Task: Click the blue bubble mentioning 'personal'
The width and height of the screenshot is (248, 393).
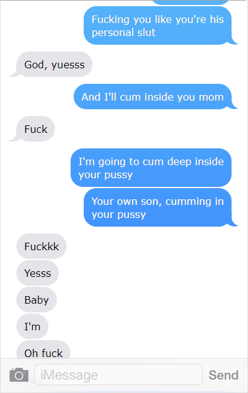Action: coord(157,25)
